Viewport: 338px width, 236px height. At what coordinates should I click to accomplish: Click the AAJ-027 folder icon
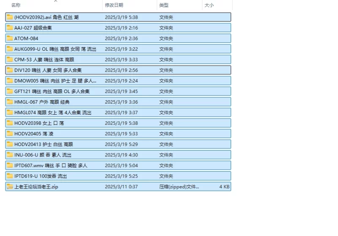(x=10, y=27)
